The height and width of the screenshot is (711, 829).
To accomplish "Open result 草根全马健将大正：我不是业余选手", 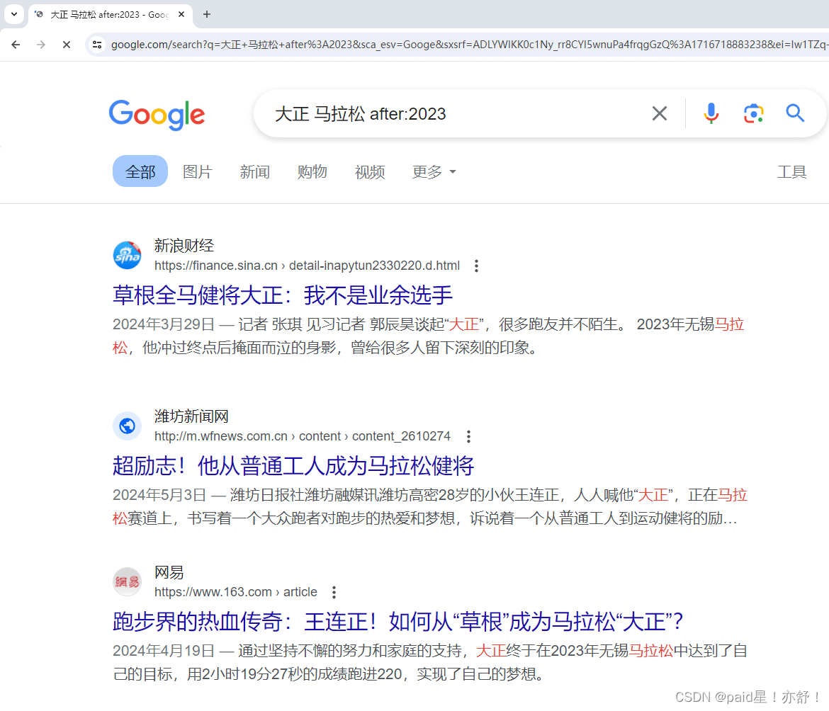I will tap(282, 295).
